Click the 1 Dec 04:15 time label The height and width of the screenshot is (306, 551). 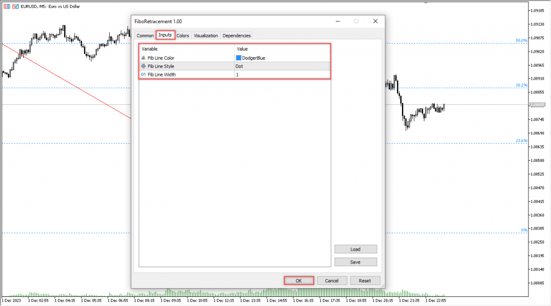(x=65, y=301)
